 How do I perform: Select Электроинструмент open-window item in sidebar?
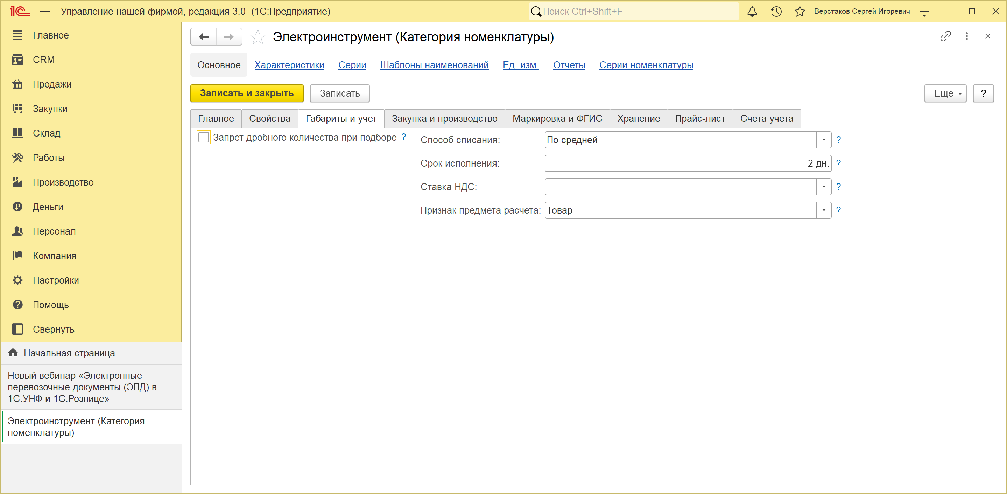(91, 427)
